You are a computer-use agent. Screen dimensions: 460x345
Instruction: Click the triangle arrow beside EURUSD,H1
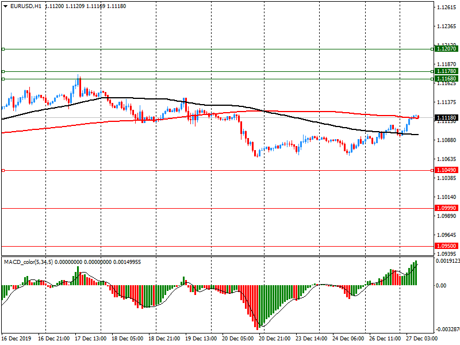coord(5,6)
